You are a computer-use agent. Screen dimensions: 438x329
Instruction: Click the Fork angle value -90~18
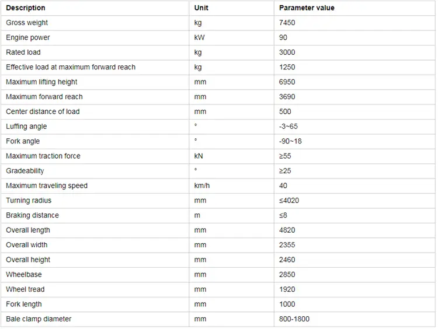(x=291, y=141)
